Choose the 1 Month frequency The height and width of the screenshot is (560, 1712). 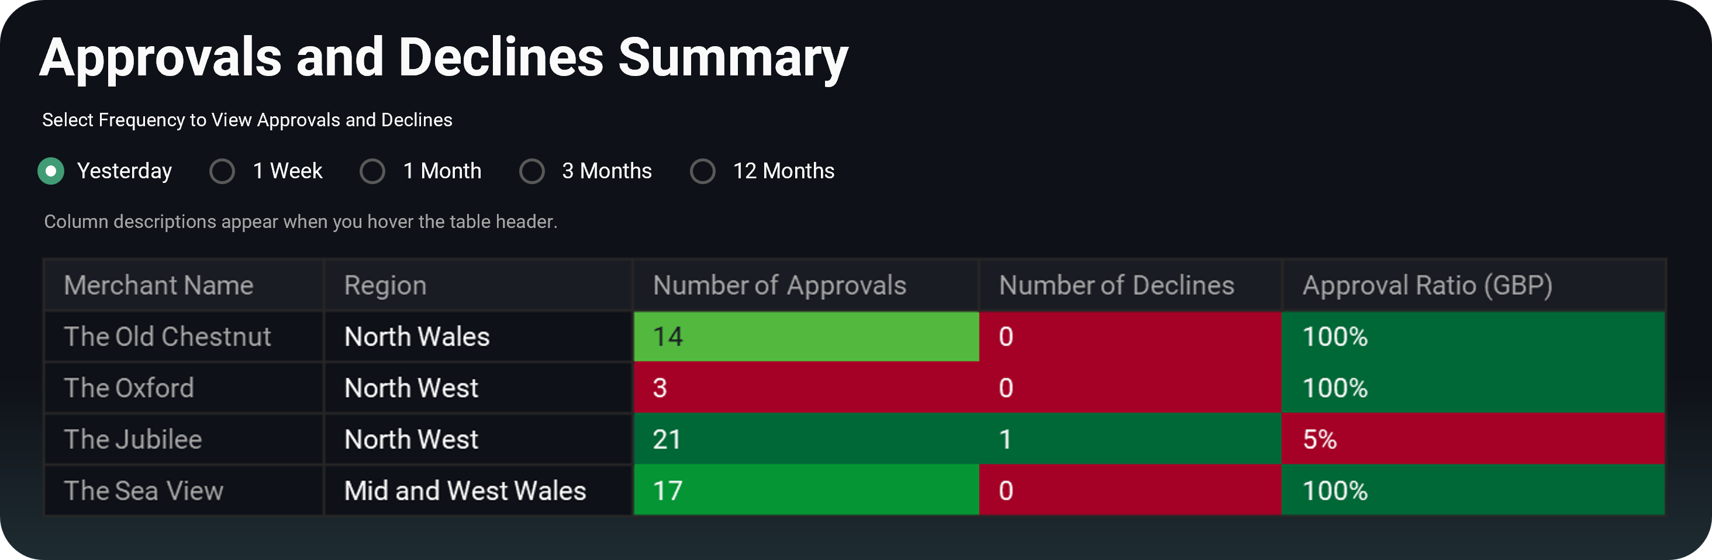click(x=372, y=171)
